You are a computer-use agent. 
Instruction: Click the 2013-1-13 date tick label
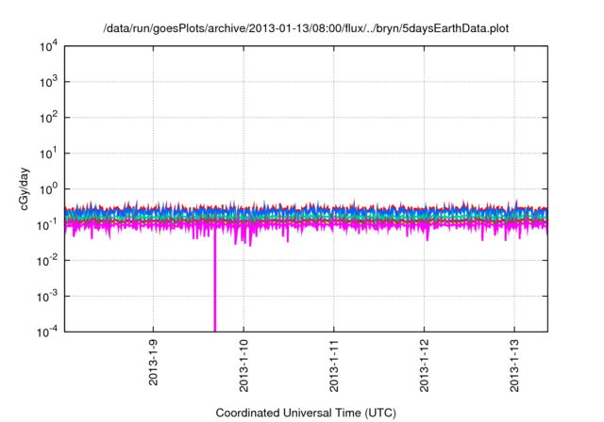tap(514, 365)
